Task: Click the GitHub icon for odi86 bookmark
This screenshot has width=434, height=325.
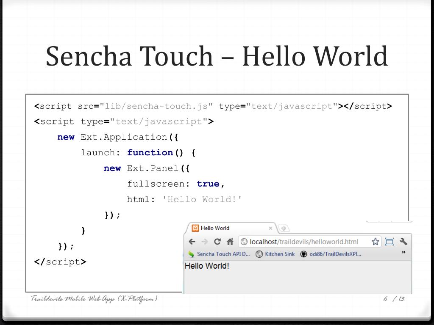Action: pos(303,254)
